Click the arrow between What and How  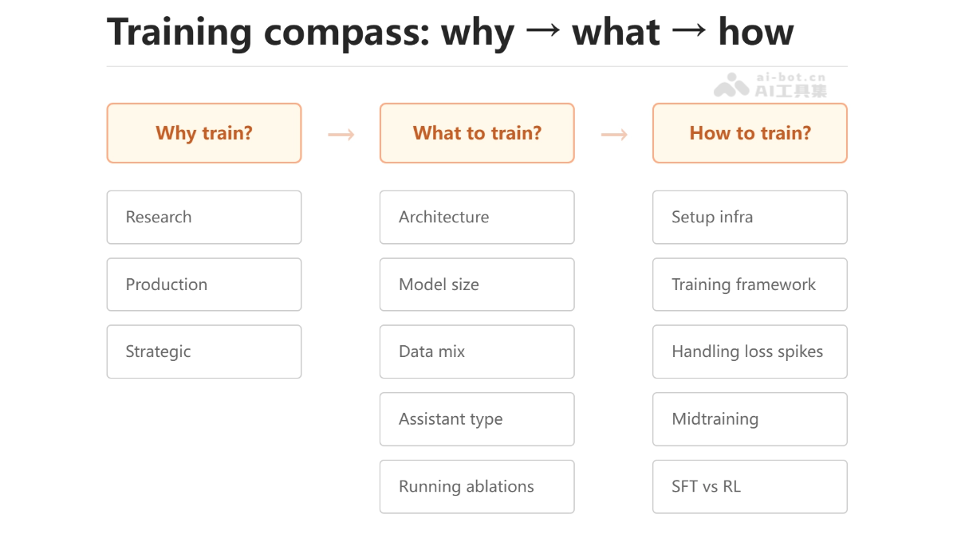click(x=614, y=134)
